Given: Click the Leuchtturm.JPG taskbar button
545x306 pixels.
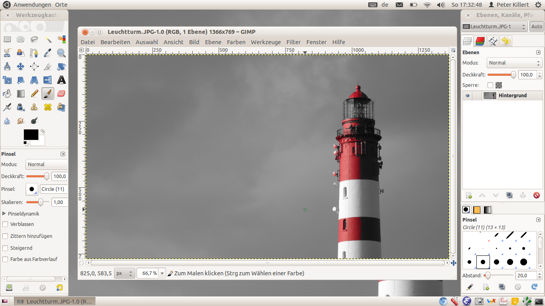Looking at the screenshot, I should pyautogui.click(x=54, y=302).
